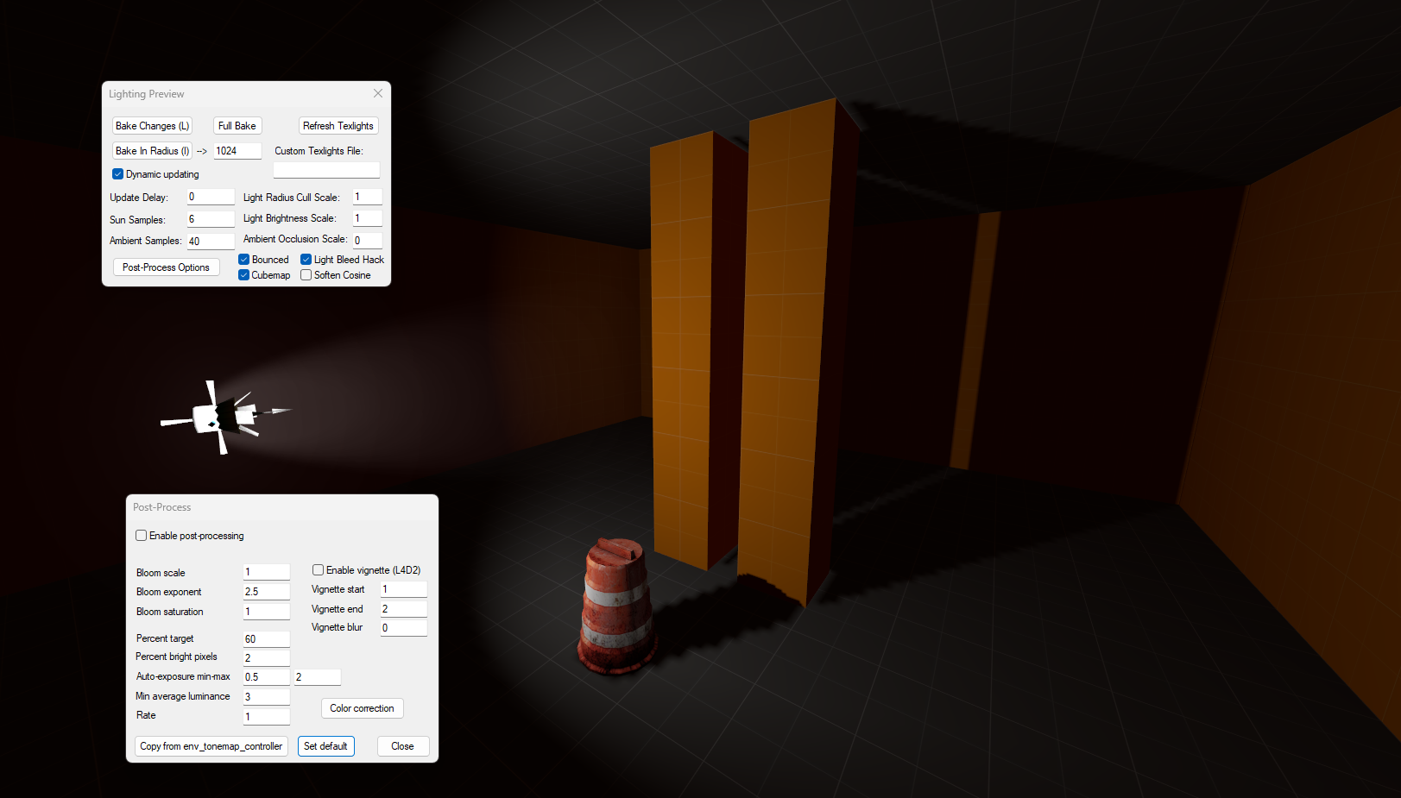Click Copy from env_tonemap_controller button
Viewport: 1401px width, 798px height.
pyautogui.click(x=211, y=746)
